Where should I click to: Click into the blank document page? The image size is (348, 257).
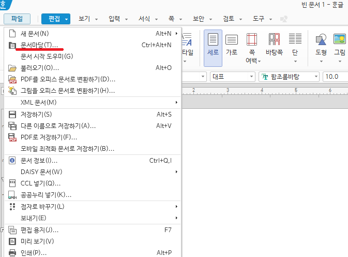point(265,182)
